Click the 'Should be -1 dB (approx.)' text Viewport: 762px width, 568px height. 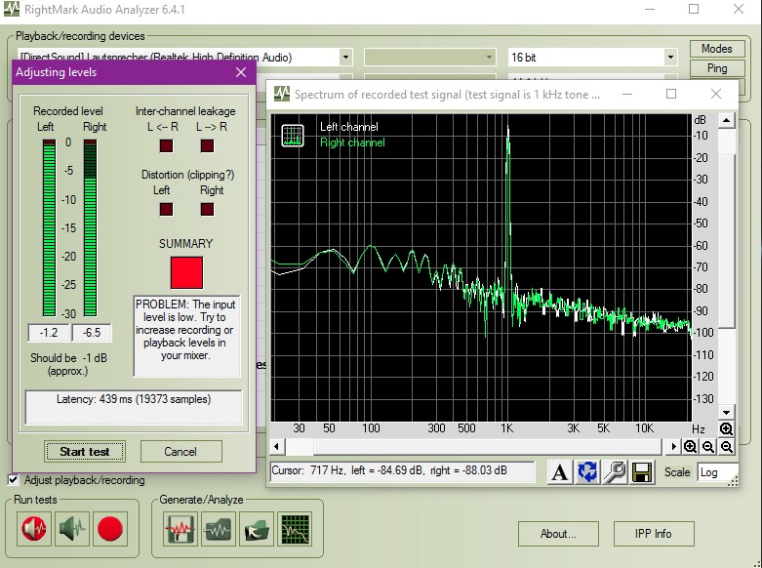pyautogui.click(x=68, y=364)
